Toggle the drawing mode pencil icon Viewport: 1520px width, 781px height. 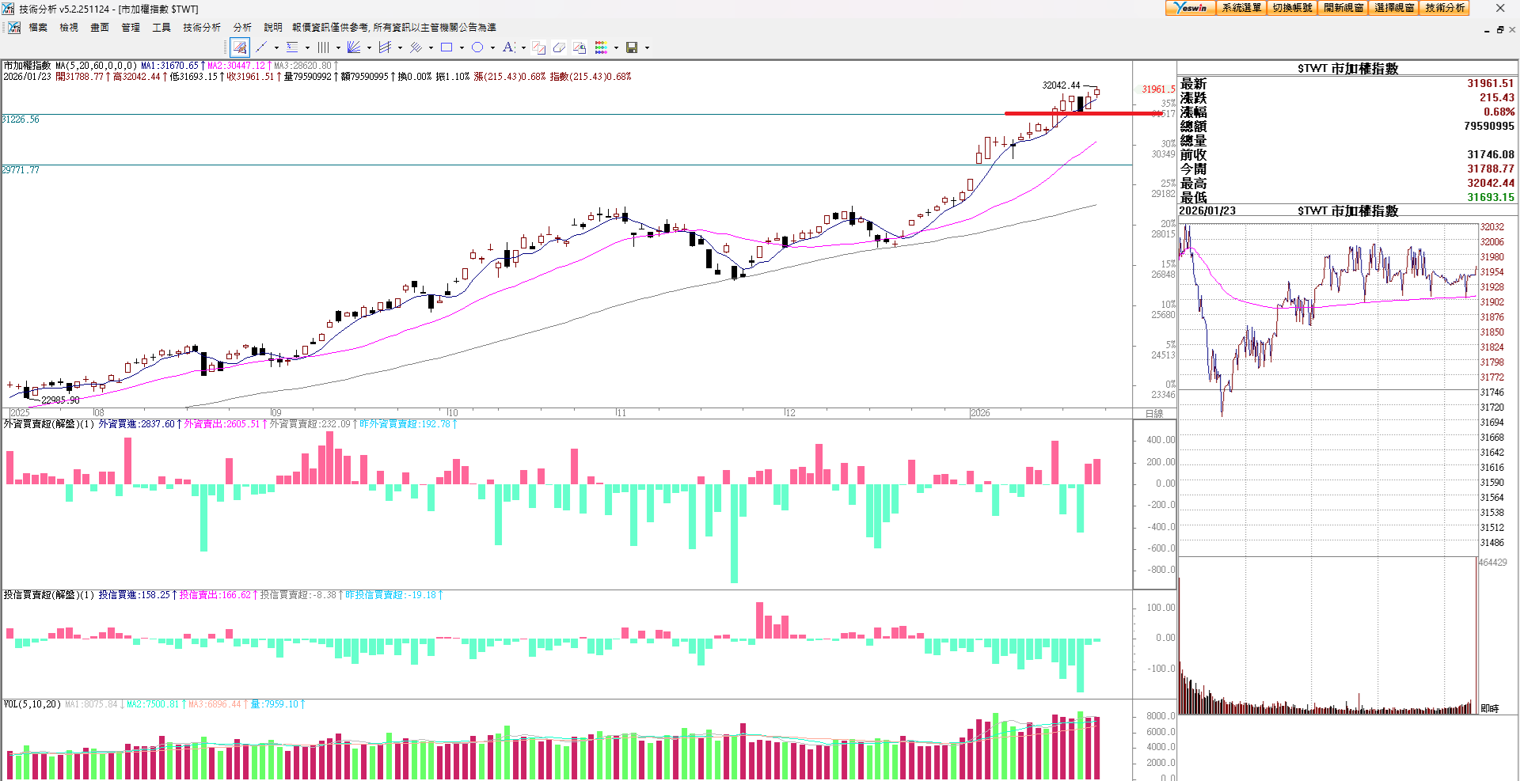click(x=240, y=47)
